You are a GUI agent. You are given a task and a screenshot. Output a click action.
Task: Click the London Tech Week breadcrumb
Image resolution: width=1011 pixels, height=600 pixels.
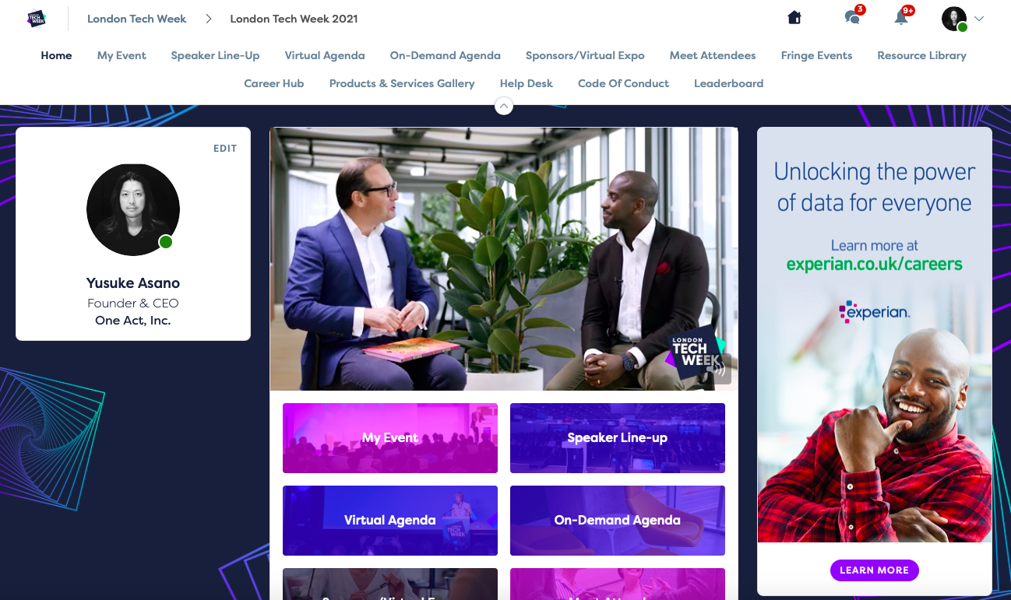[x=136, y=19]
